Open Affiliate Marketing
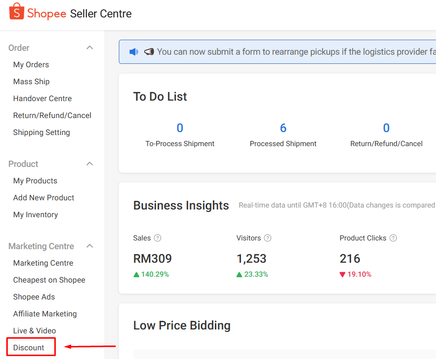The image size is (436, 359). (45, 314)
